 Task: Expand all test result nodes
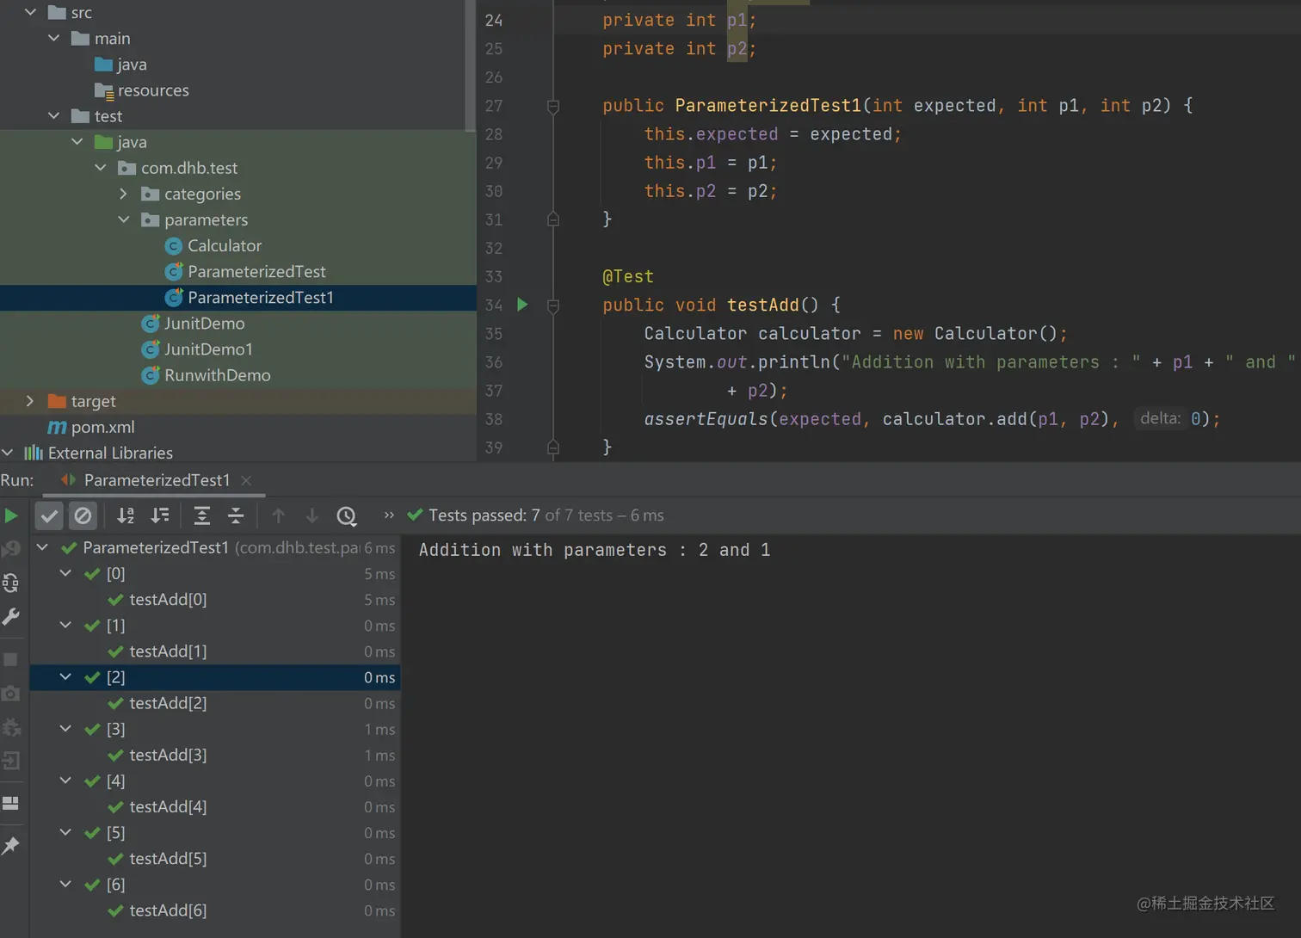point(201,515)
